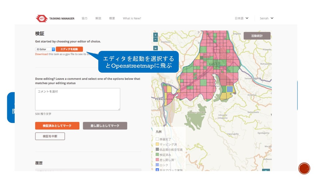Click the 凡例 legend title

click(x=159, y=132)
